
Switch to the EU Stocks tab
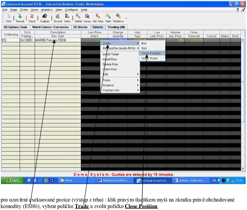(80, 27)
